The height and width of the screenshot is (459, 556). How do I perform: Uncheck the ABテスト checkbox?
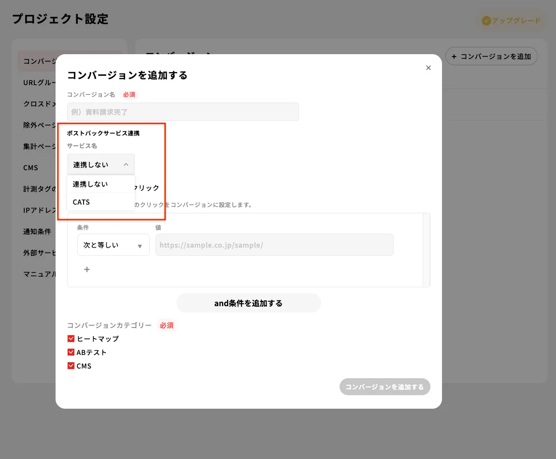click(x=71, y=352)
